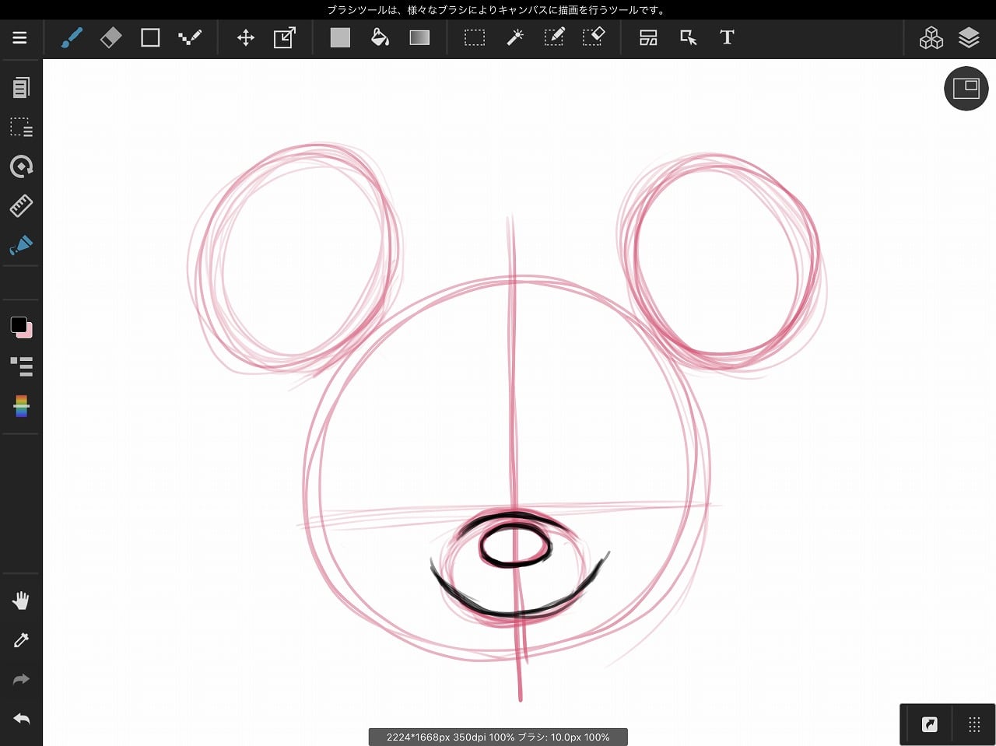Select the rectangle Shape tool

pos(150,37)
